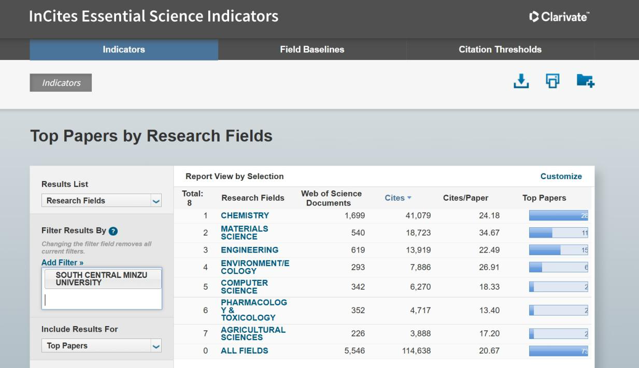Click the Engineering Top Papers bar

click(558, 251)
